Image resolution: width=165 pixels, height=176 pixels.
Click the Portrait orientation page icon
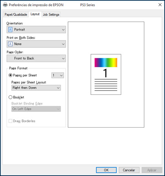tap(10, 30)
